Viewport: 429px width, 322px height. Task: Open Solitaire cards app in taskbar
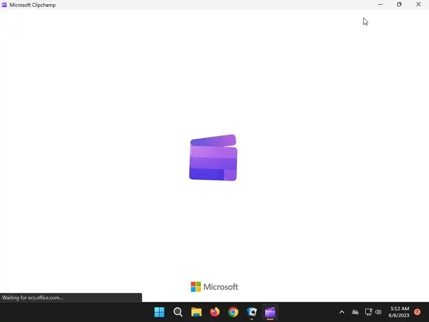[252, 312]
